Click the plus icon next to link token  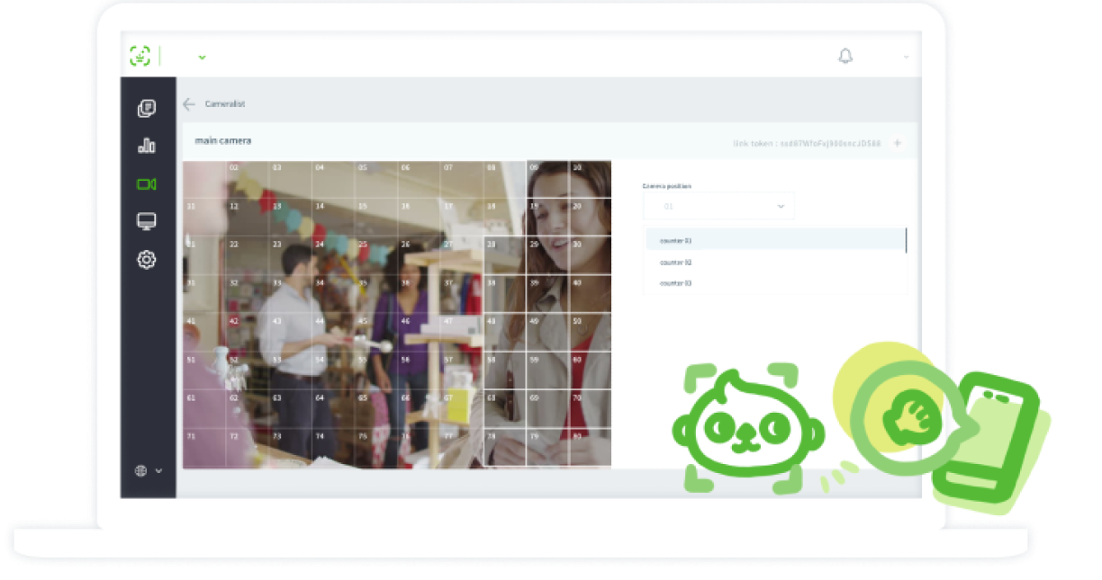897,143
